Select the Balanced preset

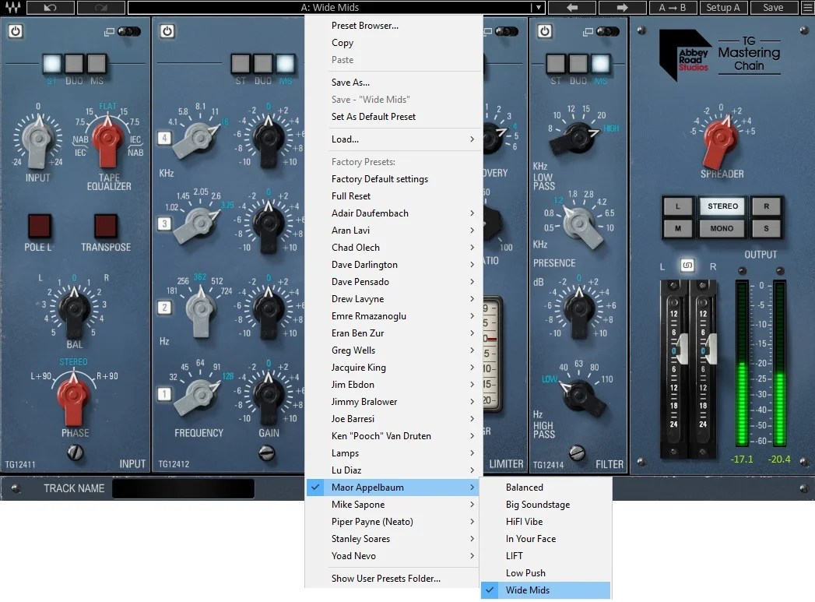[526, 487]
